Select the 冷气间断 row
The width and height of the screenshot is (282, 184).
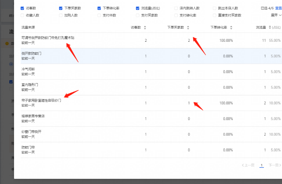click(151, 72)
